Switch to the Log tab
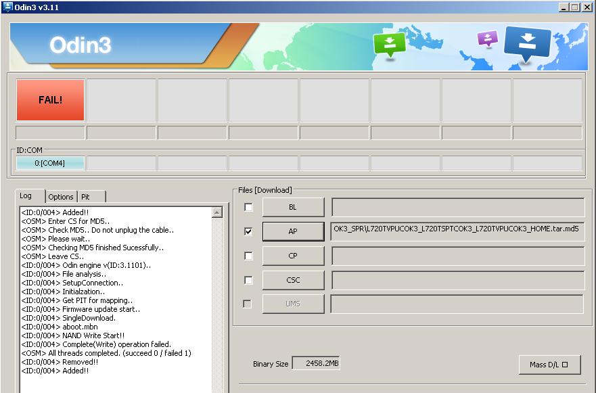 click(x=30, y=196)
